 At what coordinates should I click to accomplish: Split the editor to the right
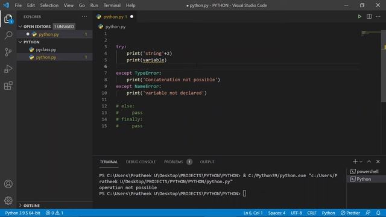[x=369, y=16]
